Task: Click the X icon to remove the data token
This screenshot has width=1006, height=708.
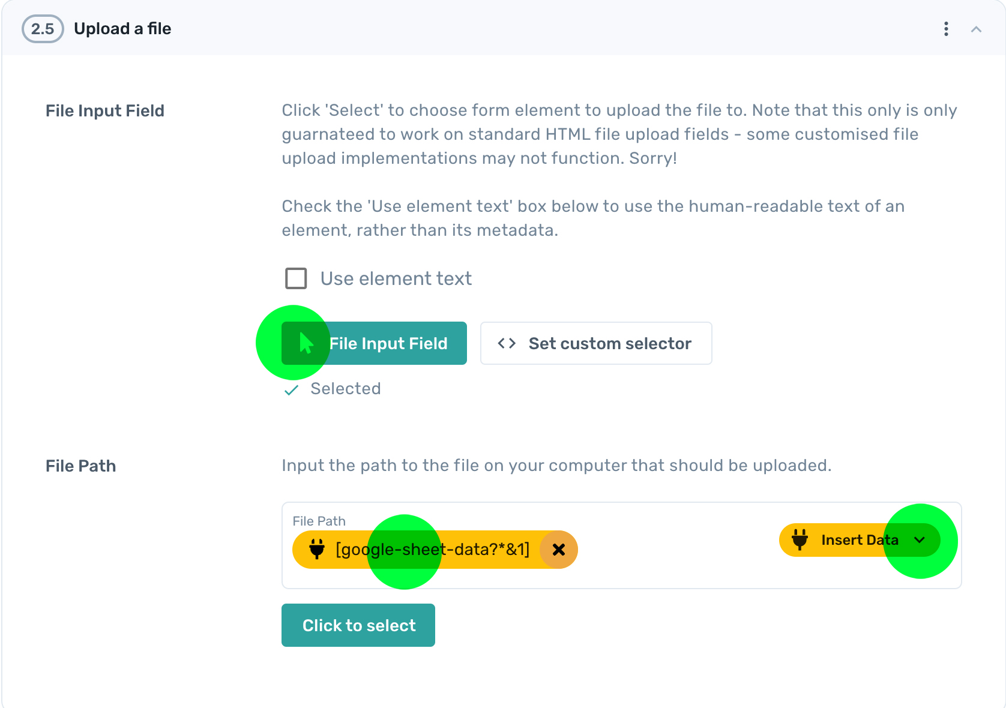Action: pyautogui.click(x=558, y=549)
